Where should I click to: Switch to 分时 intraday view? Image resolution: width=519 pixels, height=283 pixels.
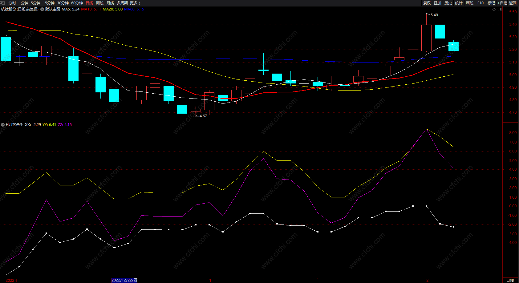(12, 3)
